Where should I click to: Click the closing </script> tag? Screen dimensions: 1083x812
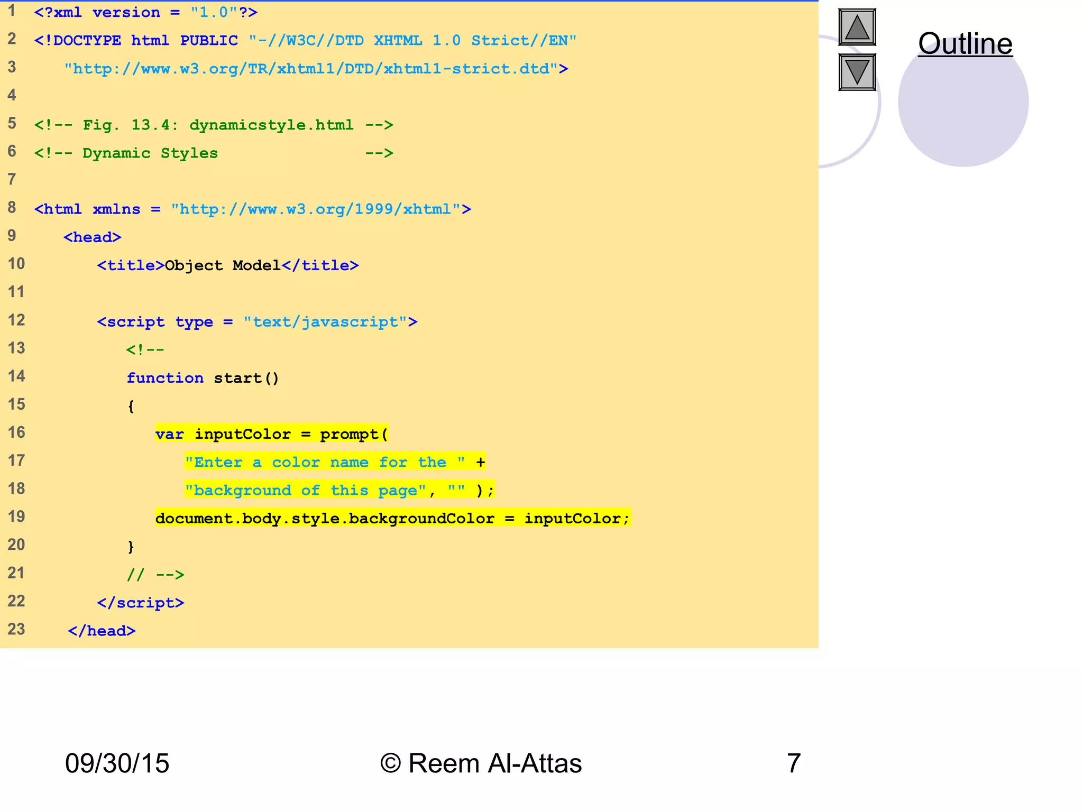coord(141,603)
